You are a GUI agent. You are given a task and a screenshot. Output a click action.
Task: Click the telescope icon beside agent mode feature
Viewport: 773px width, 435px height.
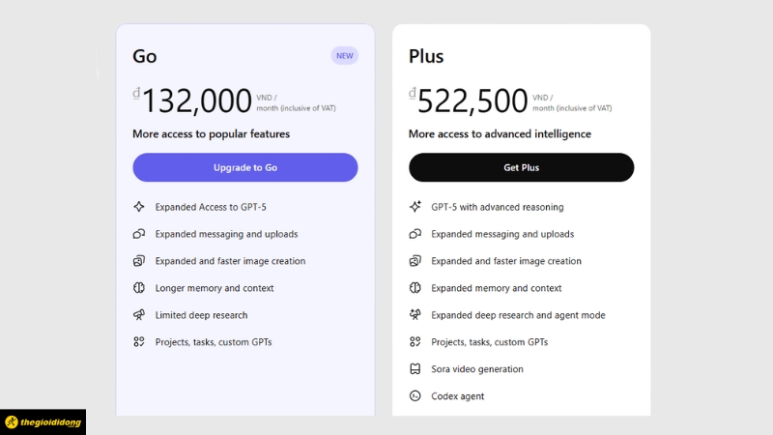pos(415,315)
